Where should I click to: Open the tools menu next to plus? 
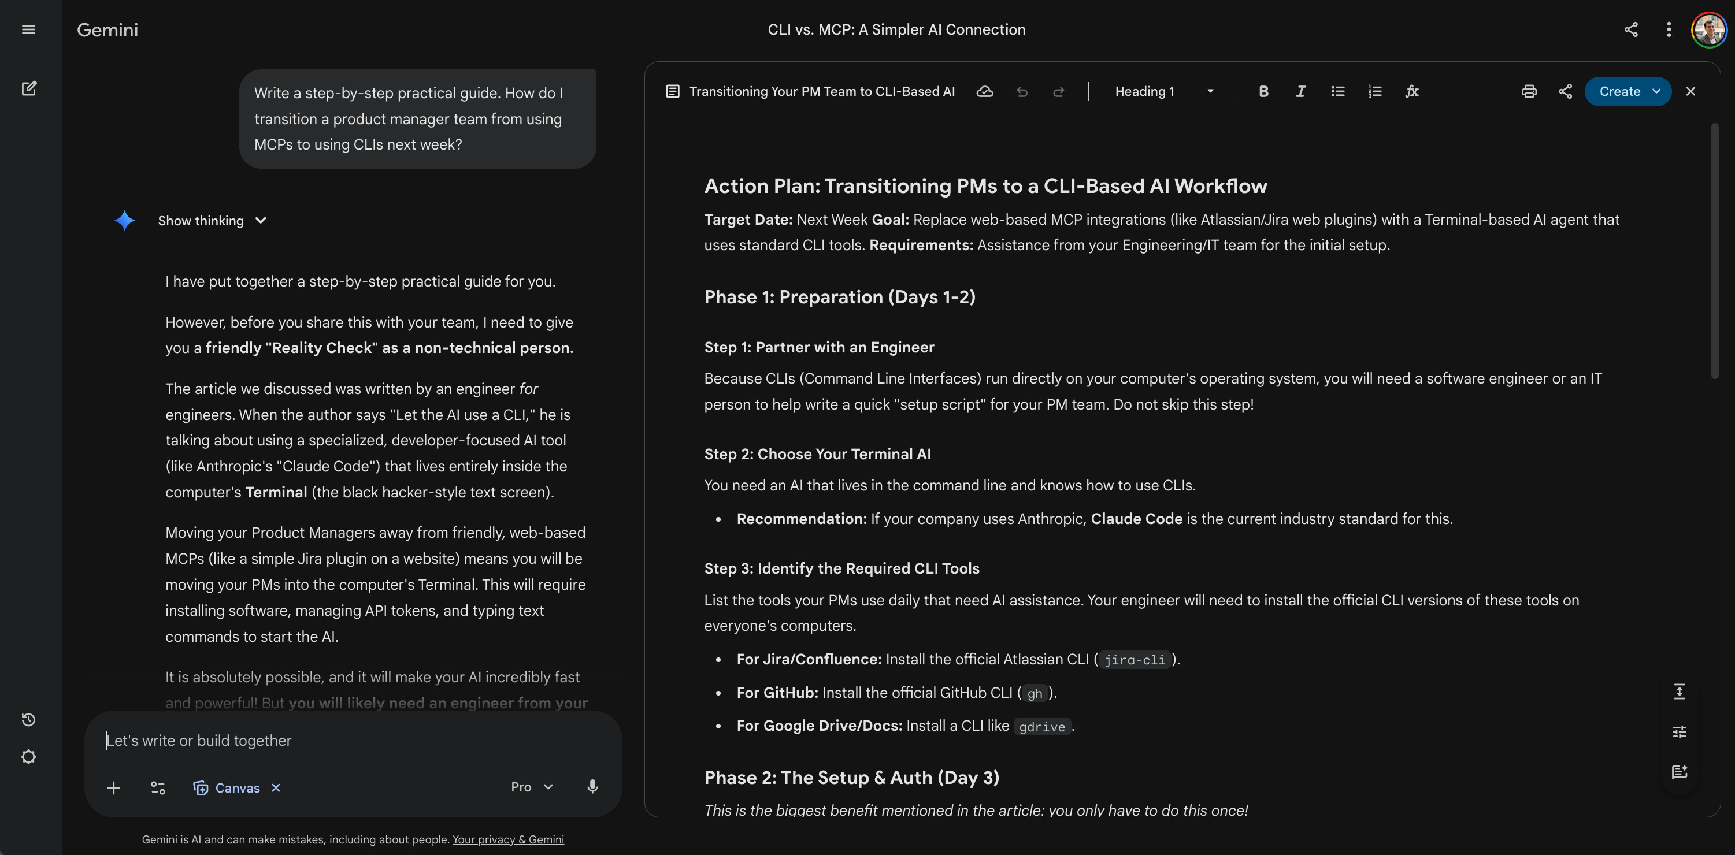(158, 787)
